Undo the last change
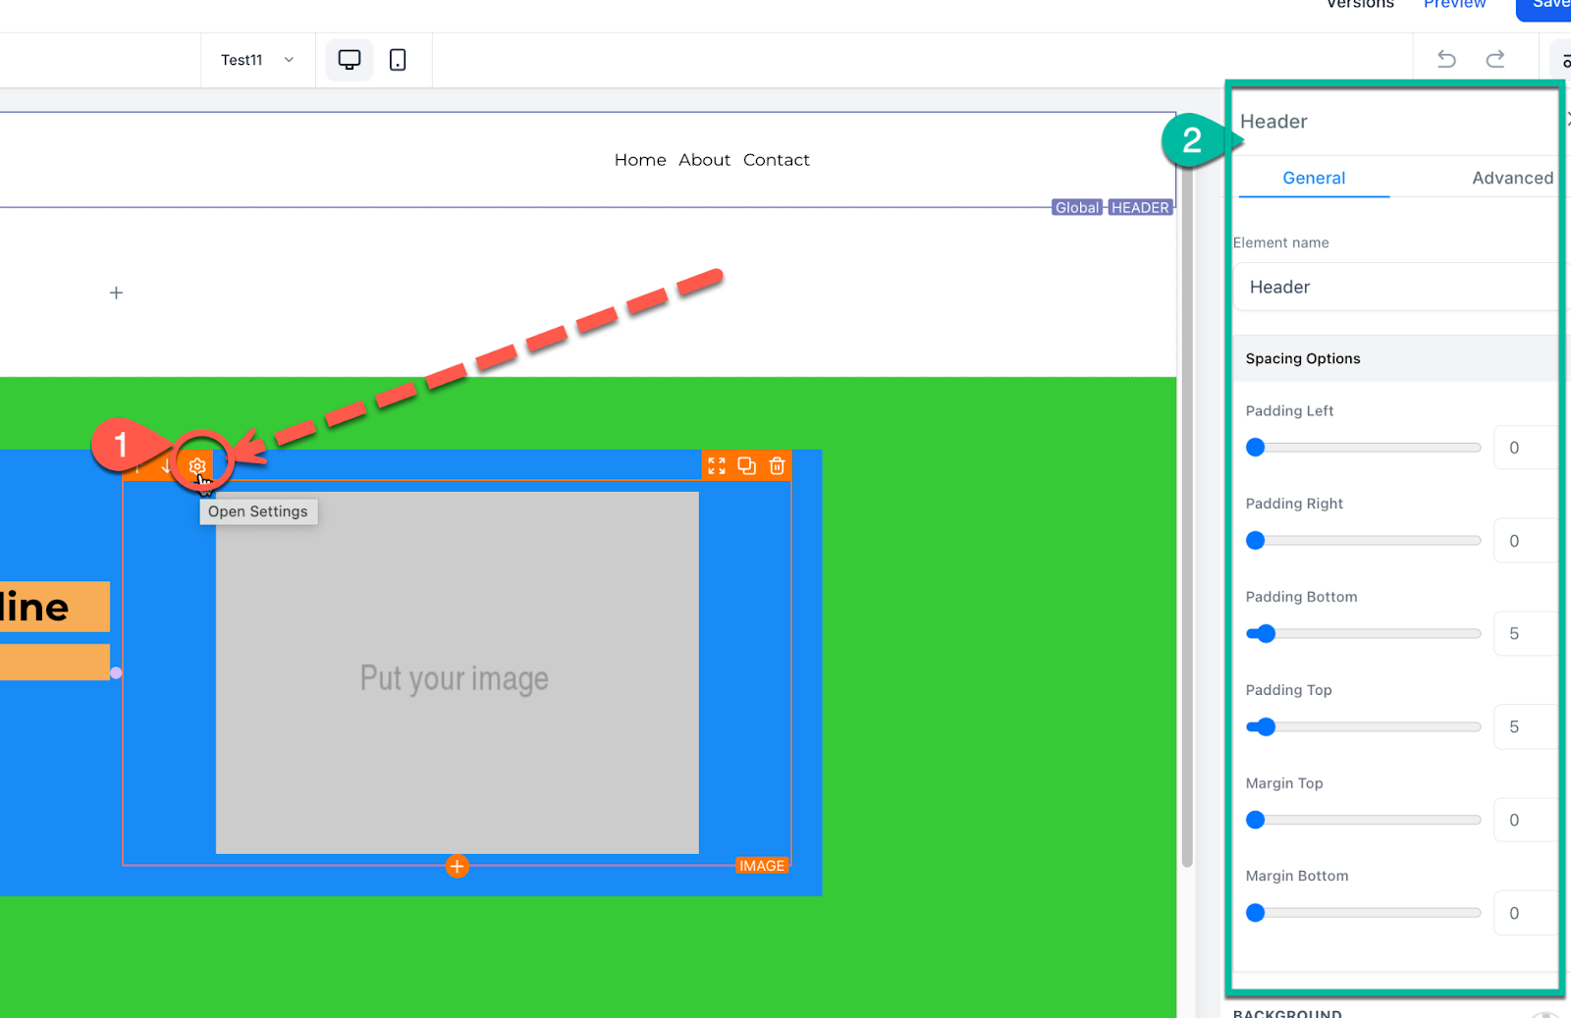 1446,60
